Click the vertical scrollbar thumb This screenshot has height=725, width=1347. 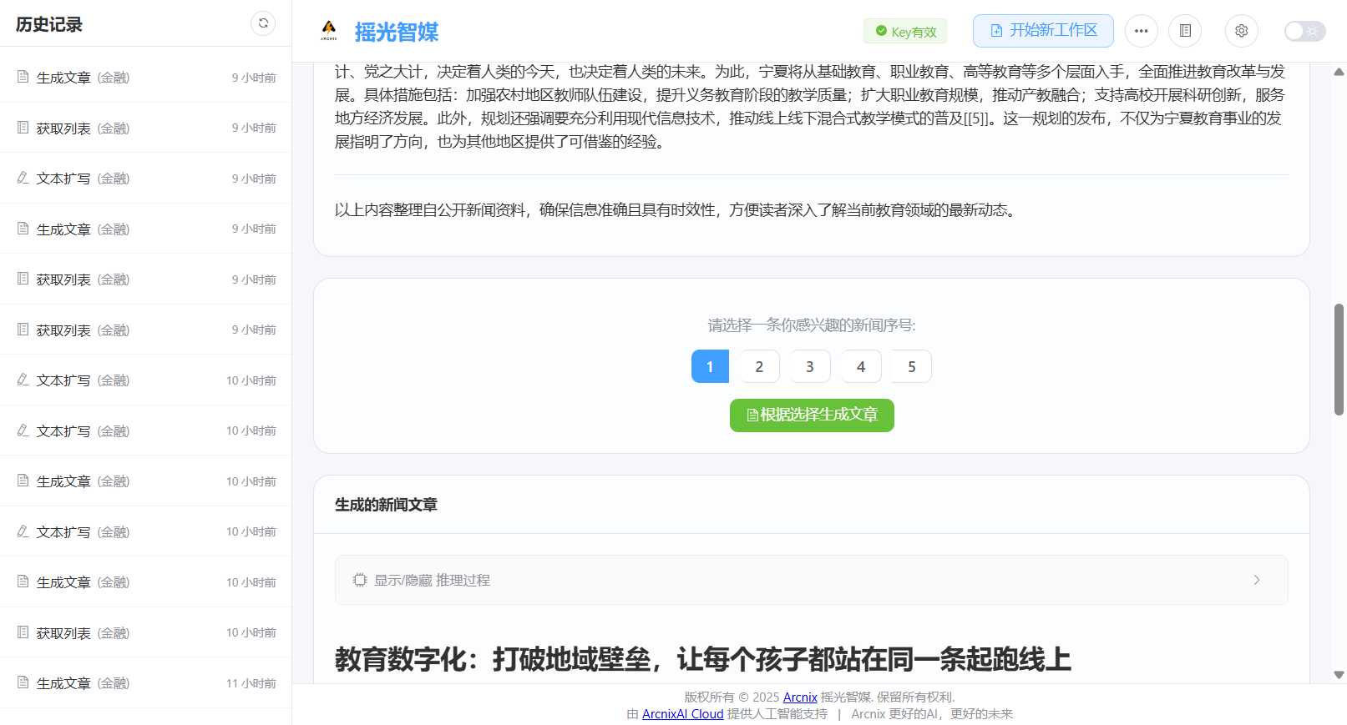click(1339, 359)
